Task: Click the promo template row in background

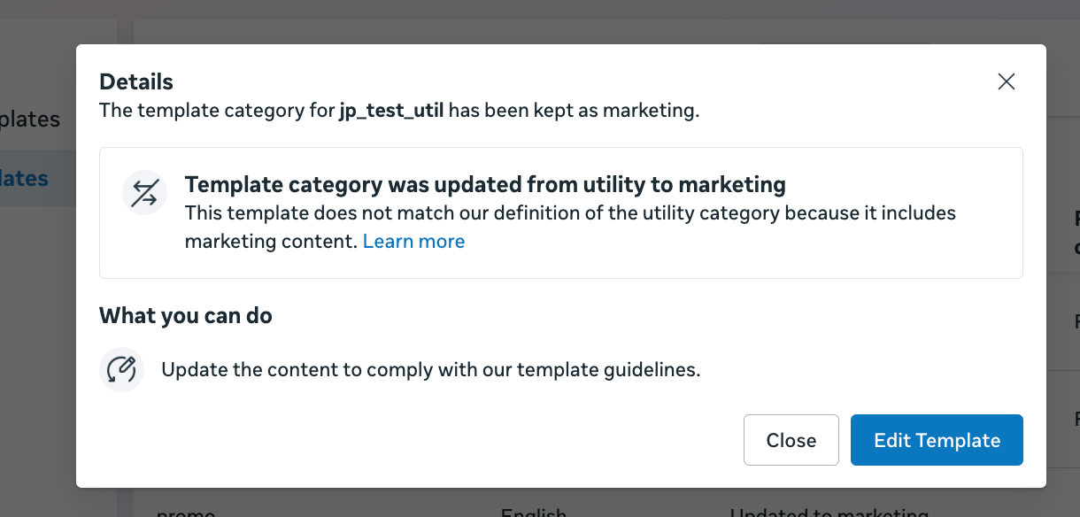Action: click(185, 511)
